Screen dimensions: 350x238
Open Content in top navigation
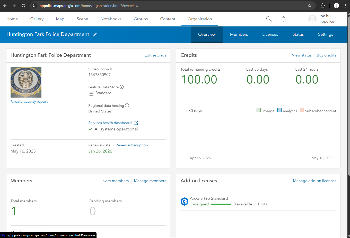click(168, 19)
